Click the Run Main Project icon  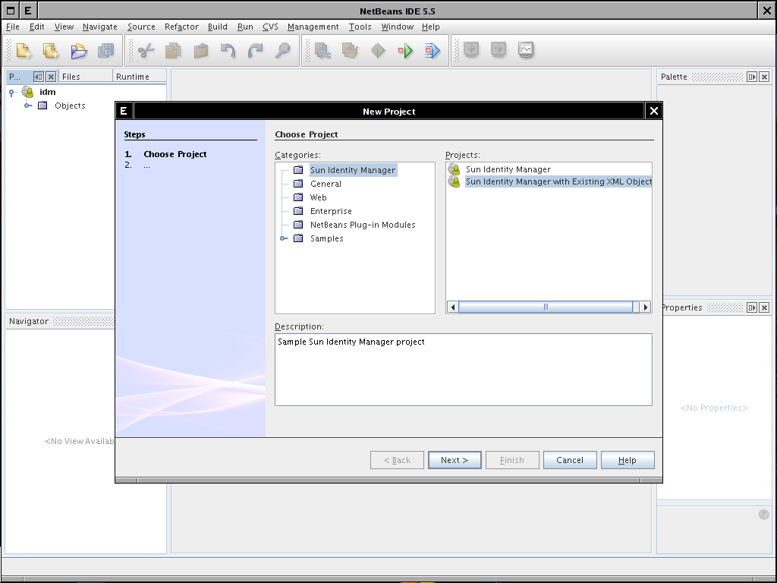pyautogui.click(x=405, y=51)
